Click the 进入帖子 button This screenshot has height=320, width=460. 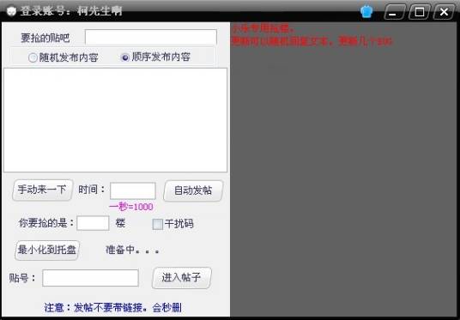point(181,277)
